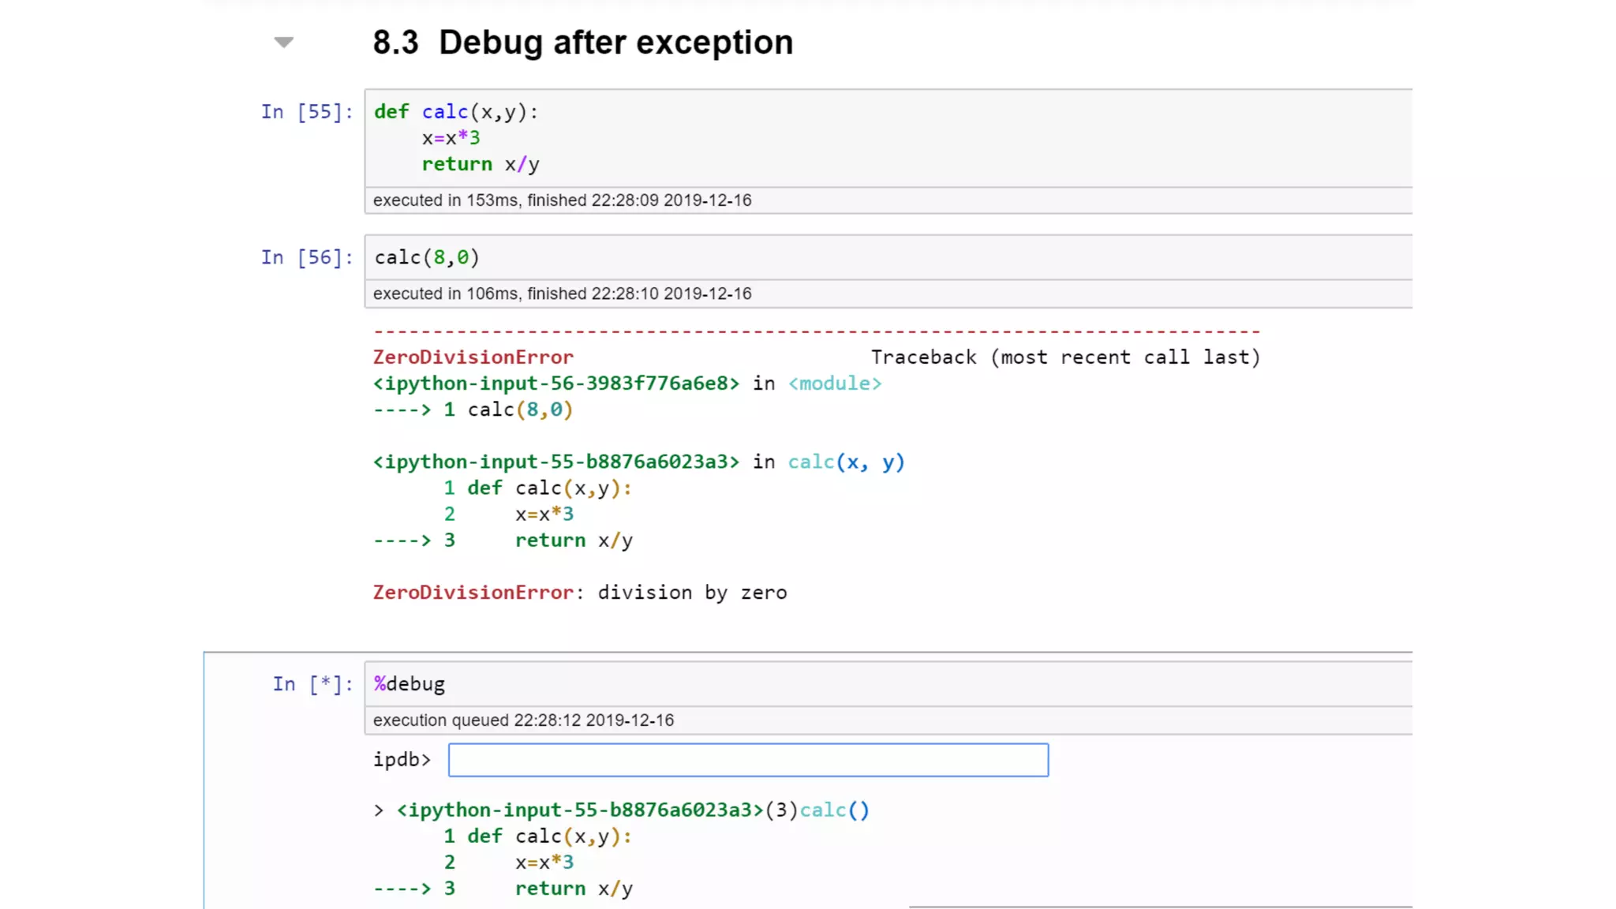
Task: Select the 8.3 Debug after exception heading
Action: pyautogui.click(x=582, y=43)
